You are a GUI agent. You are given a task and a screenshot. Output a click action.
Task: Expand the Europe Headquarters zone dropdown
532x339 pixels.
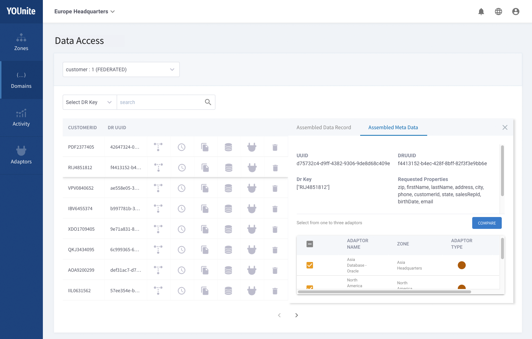click(x=85, y=12)
